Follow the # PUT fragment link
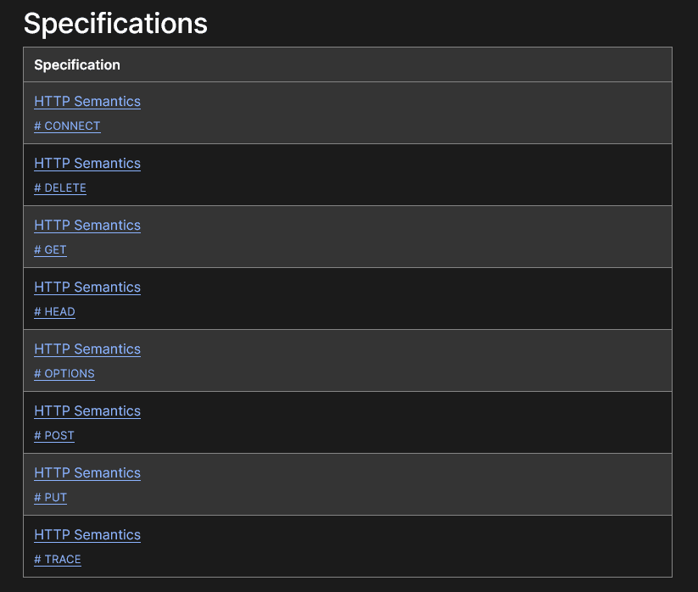 [50, 497]
